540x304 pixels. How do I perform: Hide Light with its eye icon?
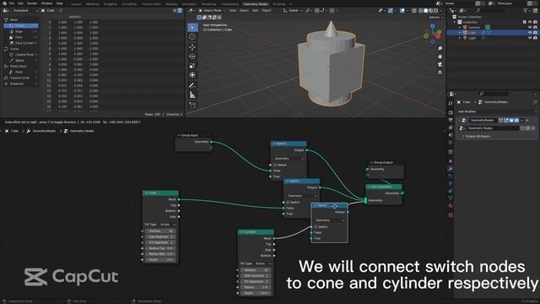tap(530, 38)
